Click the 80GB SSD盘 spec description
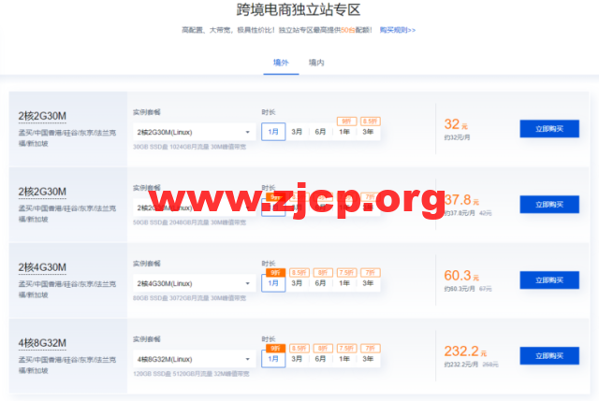This screenshot has height=401, width=599. 189,298
